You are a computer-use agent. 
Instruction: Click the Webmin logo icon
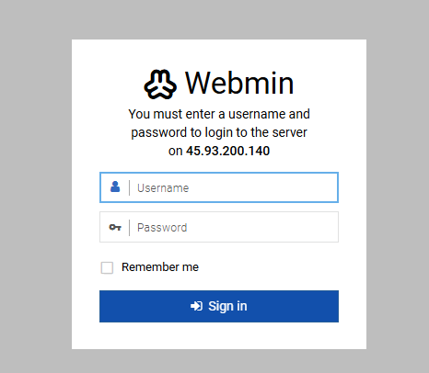[160, 85]
